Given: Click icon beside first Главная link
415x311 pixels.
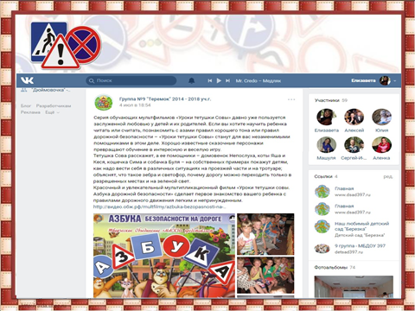Looking at the screenshot, I should [x=322, y=192].
